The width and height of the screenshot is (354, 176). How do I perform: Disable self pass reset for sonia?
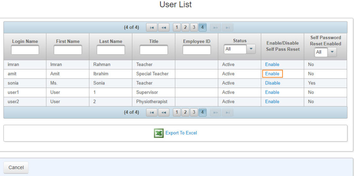pyautogui.click(x=272, y=83)
